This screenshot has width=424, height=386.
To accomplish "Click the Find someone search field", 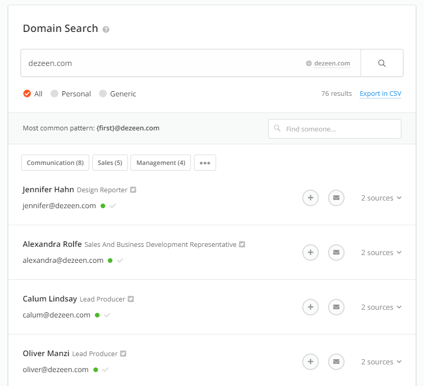I will tap(335, 129).
